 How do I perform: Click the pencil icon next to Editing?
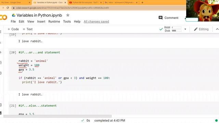point(196,29)
